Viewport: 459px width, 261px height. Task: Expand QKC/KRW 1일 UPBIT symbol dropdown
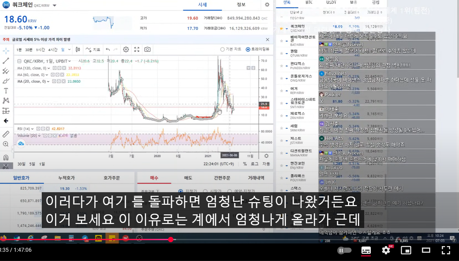(x=70, y=61)
